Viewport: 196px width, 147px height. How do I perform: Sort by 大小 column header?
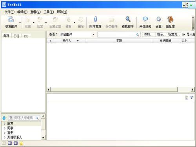coord(184,41)
